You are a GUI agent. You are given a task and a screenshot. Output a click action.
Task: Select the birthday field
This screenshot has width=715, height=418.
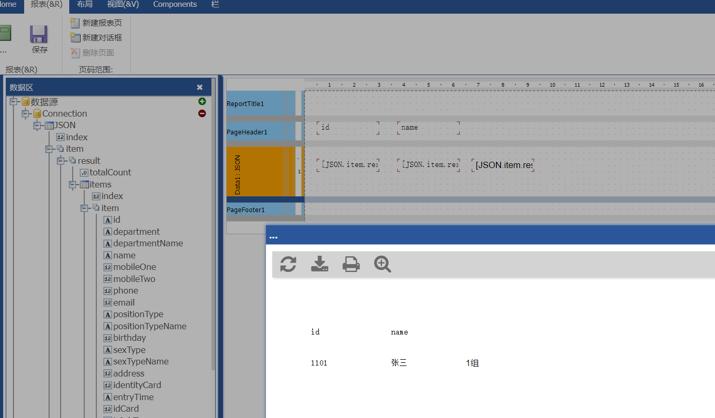click(x=125, y=338)
